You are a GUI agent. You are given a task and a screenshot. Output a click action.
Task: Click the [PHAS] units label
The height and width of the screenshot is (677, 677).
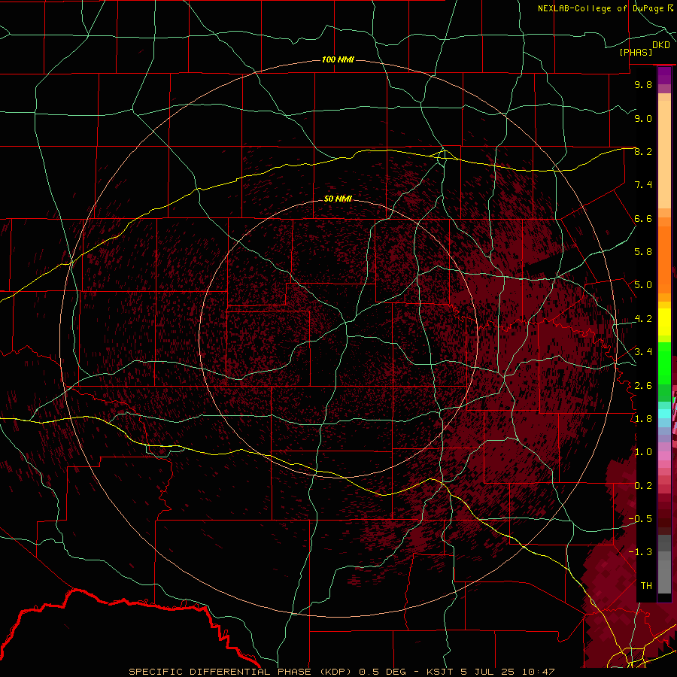[636, 52]
